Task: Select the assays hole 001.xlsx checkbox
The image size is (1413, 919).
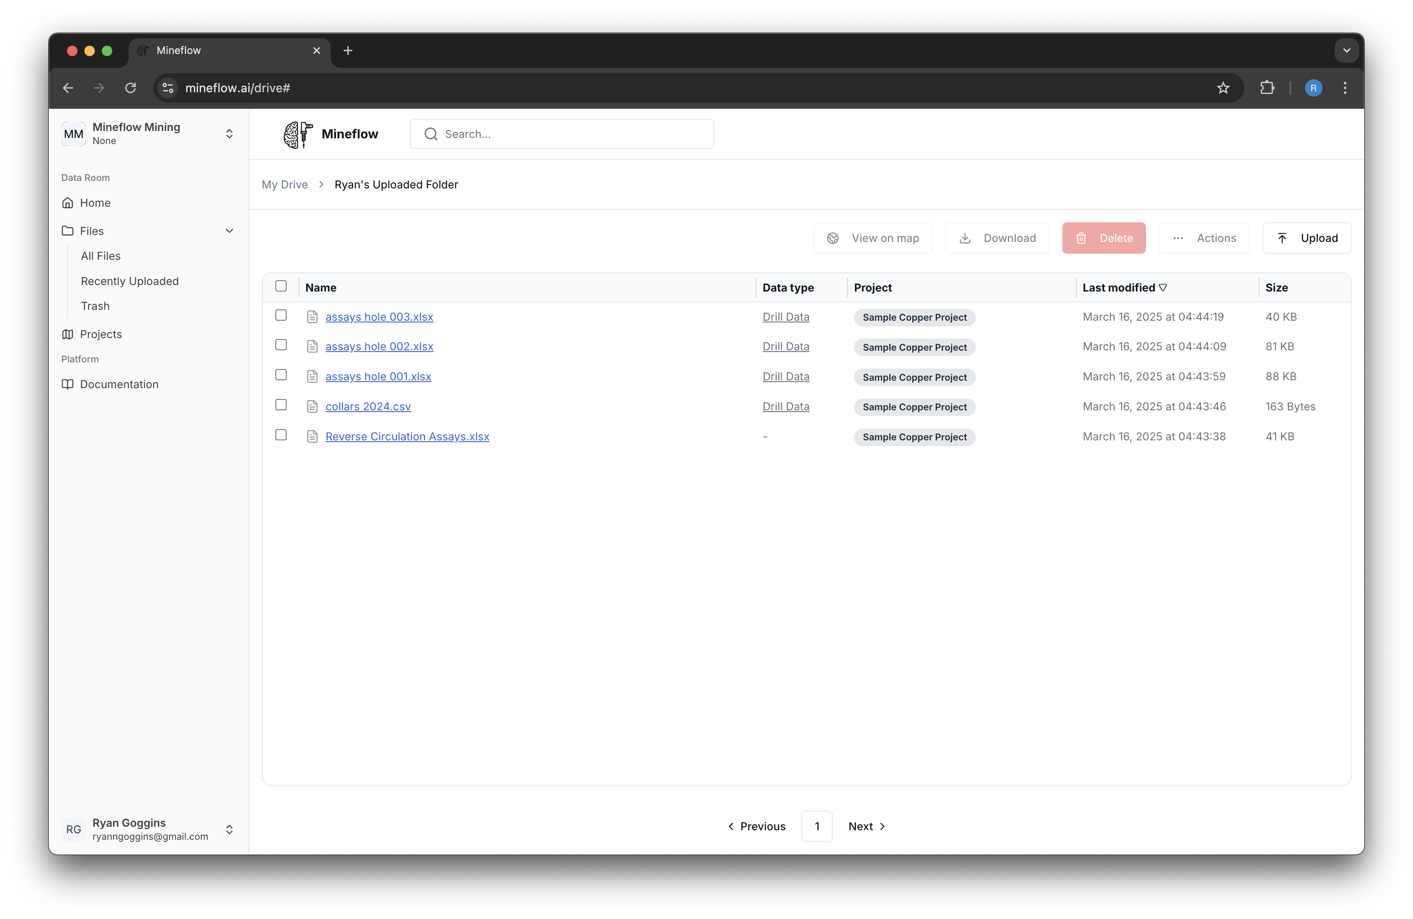Action: click(281, 375)
